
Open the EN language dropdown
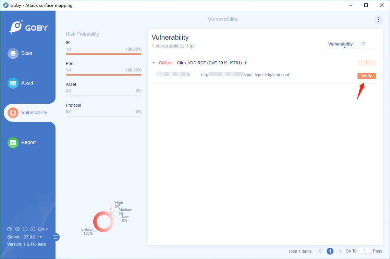pos(43,229)
